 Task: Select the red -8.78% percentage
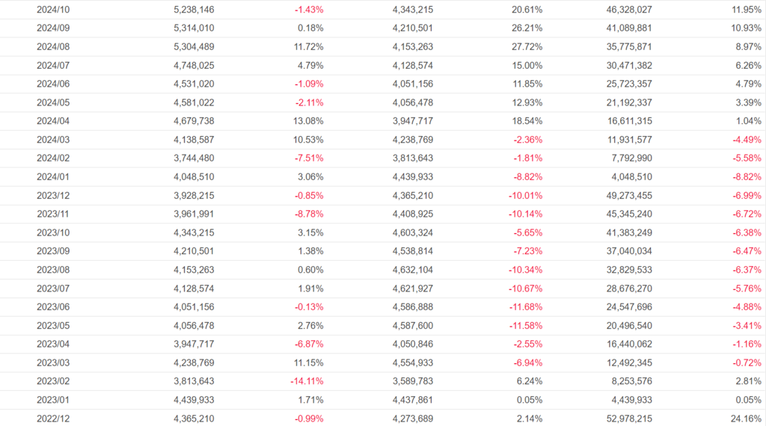point(309,214)
